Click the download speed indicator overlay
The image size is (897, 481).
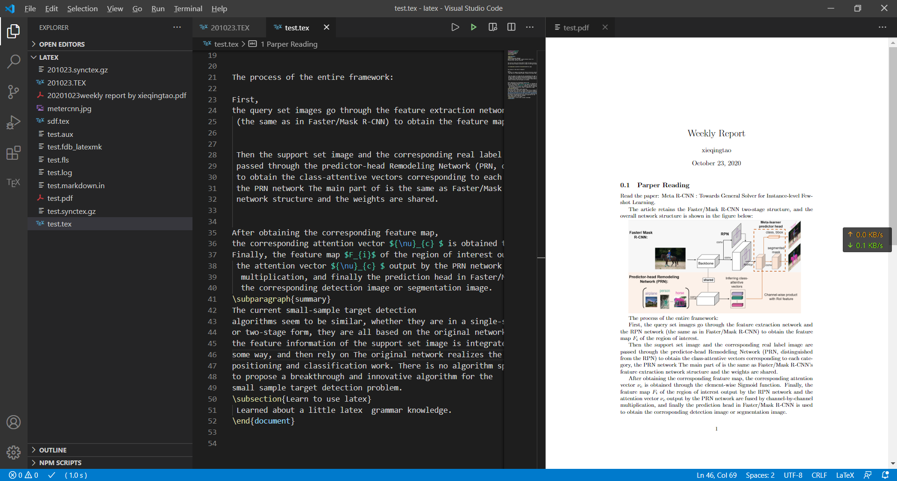click(867, 245)
